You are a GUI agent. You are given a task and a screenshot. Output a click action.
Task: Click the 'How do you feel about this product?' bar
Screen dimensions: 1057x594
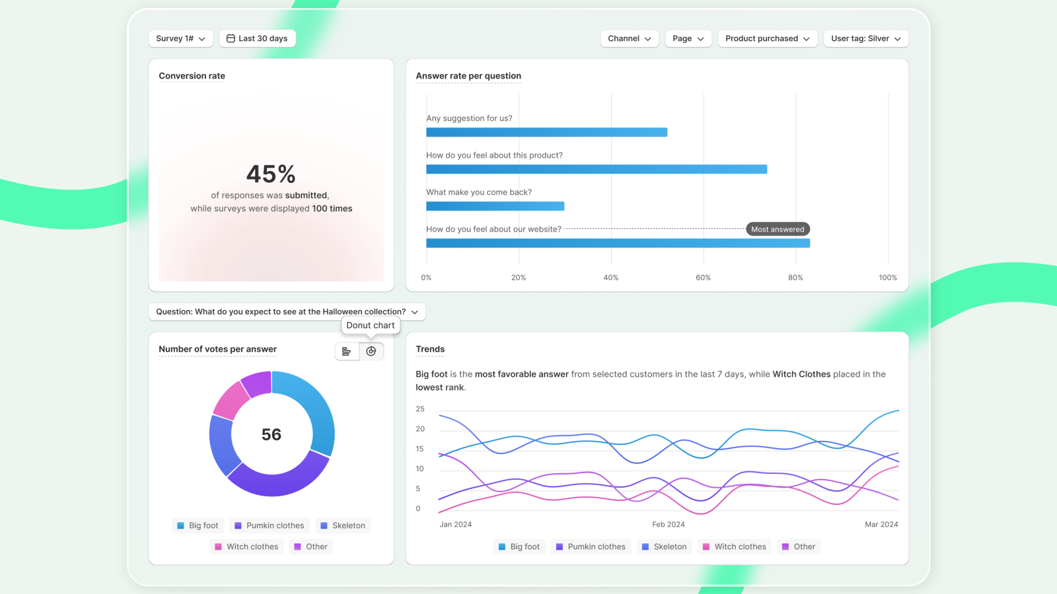(597, 170)
